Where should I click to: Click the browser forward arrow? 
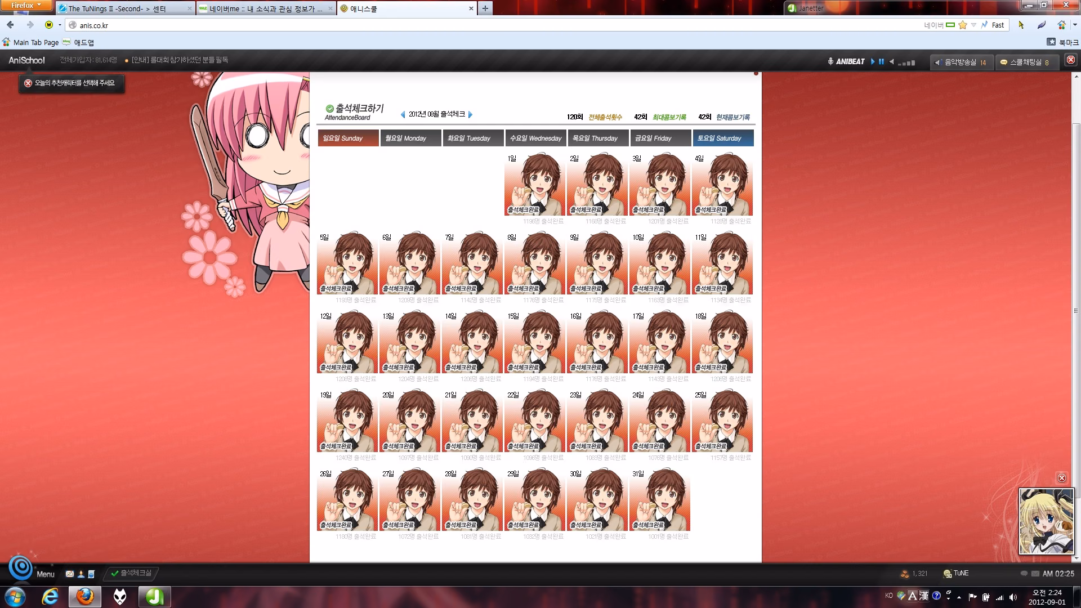click(30, 25)
